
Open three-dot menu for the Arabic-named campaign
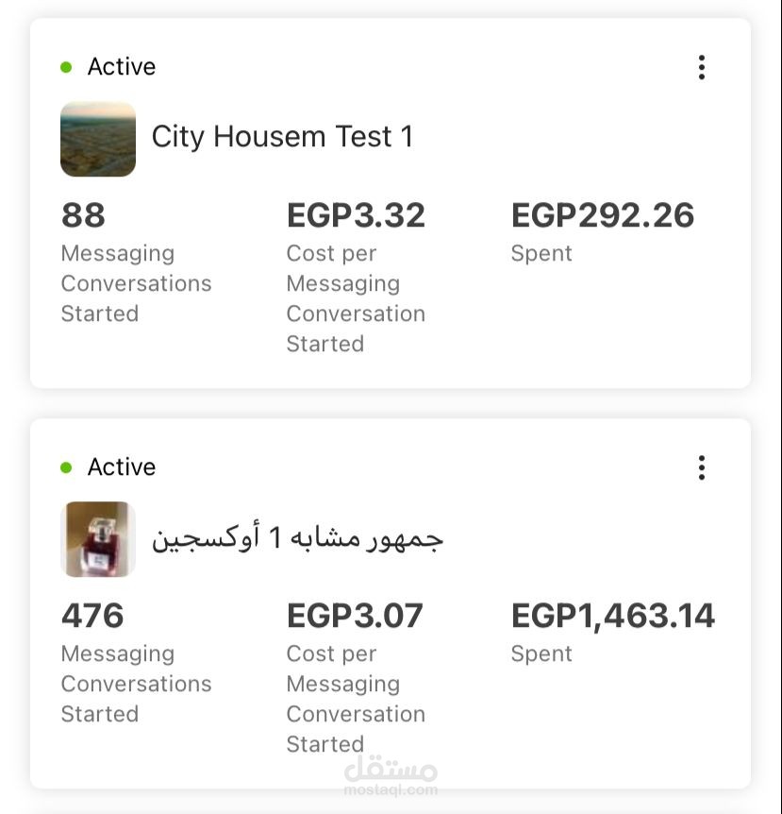pos(701,467)
